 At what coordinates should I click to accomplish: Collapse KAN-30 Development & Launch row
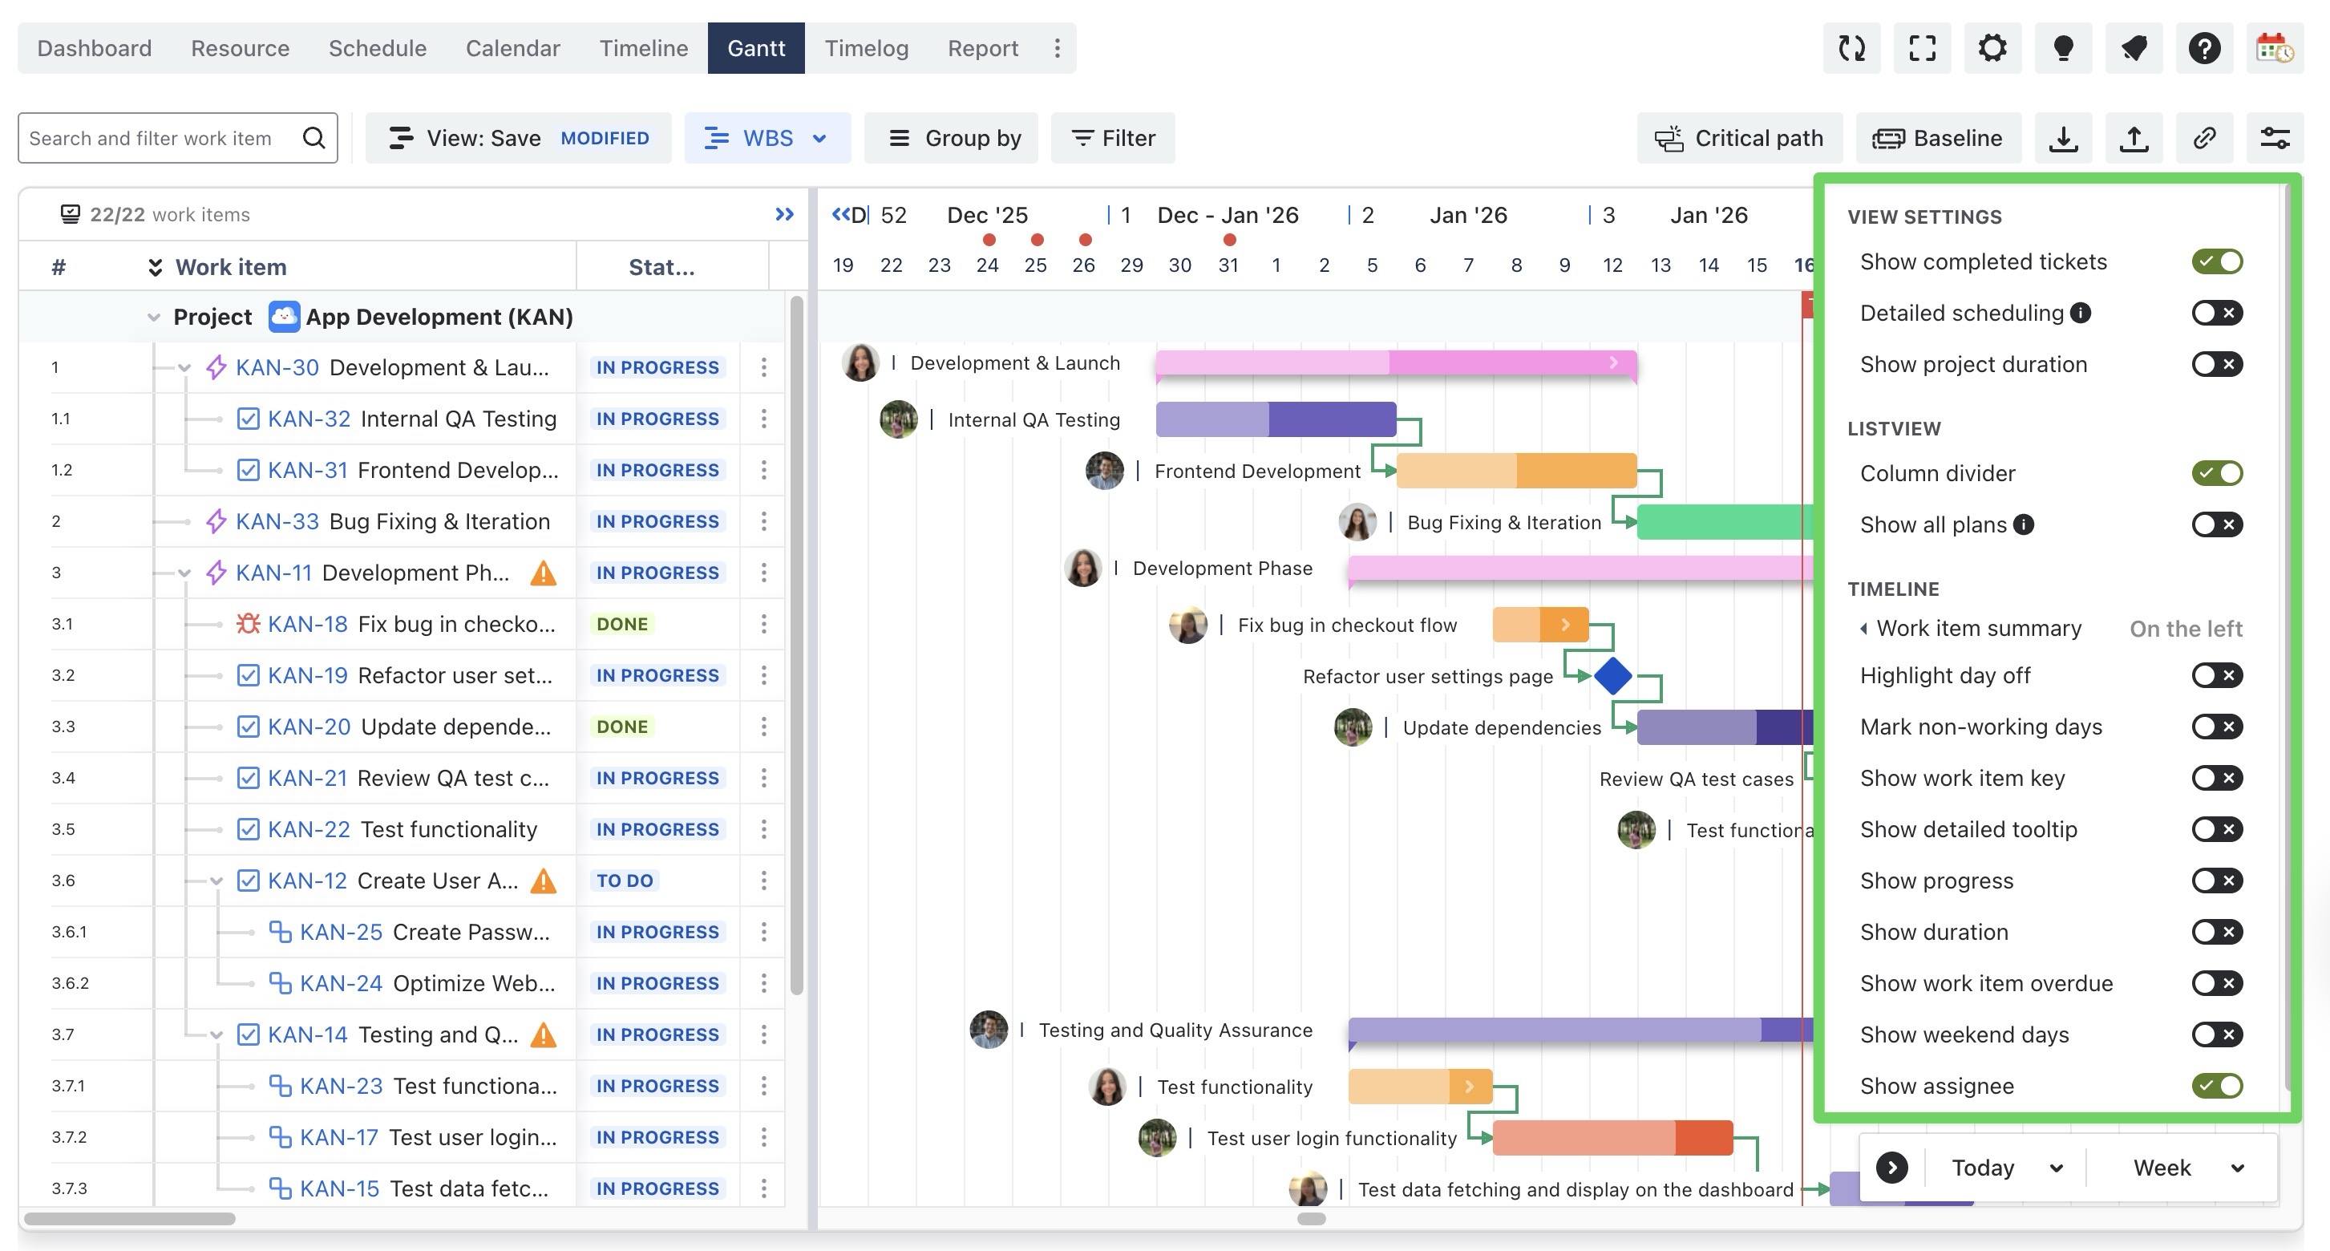pyautogui.click(x=184, y=368)
